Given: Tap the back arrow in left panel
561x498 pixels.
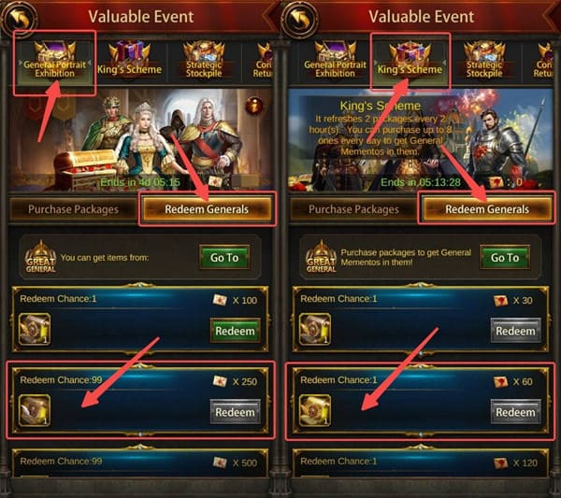Looking at the screenshot, I should (x=19, y=19).
